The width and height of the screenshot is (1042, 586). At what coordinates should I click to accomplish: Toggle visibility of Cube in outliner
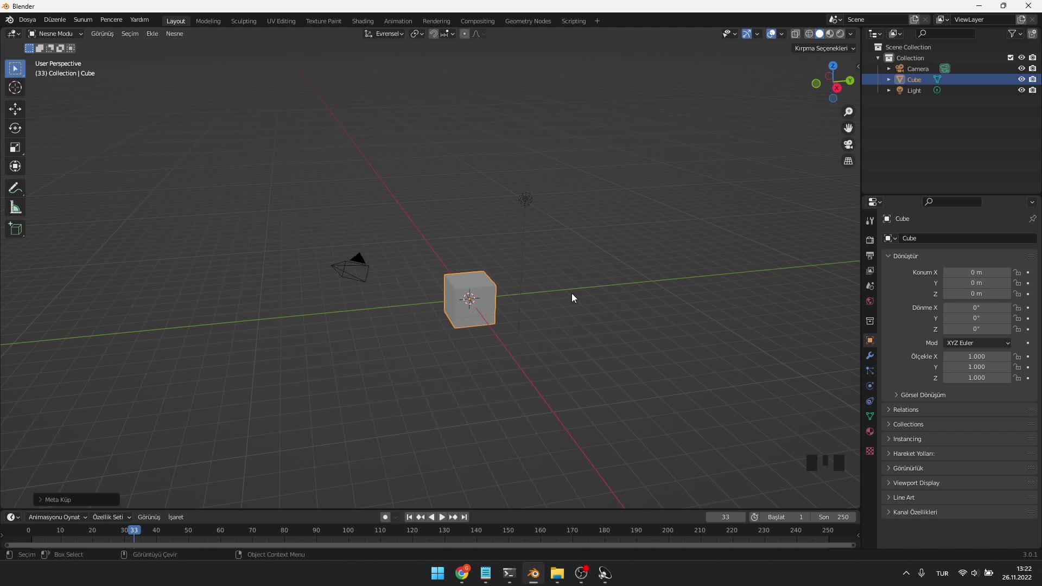1020,79
